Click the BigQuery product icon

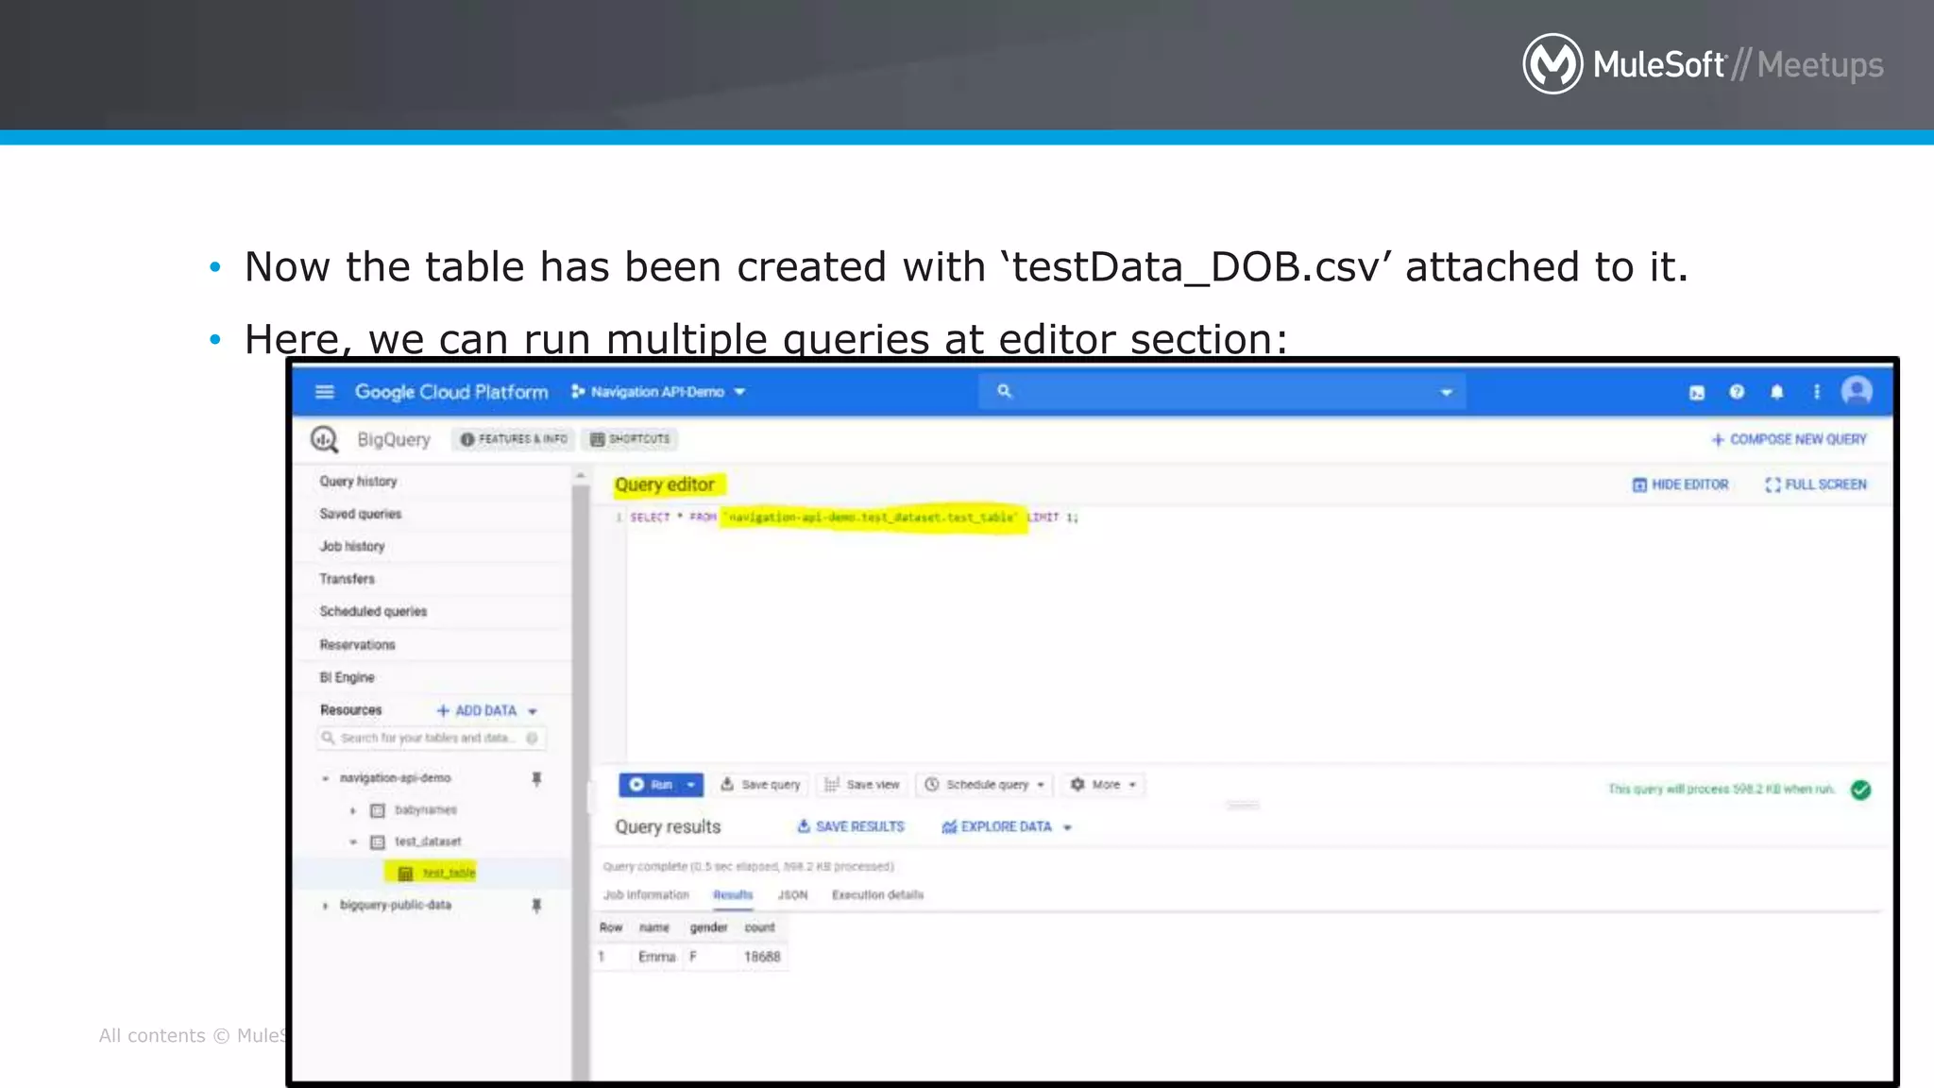[x=324, y=439]
